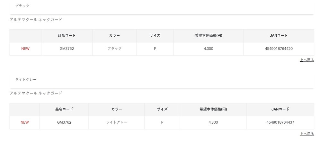
Task: Click the 希望本体価格(円) header in the first table
Action: (208, 36)
